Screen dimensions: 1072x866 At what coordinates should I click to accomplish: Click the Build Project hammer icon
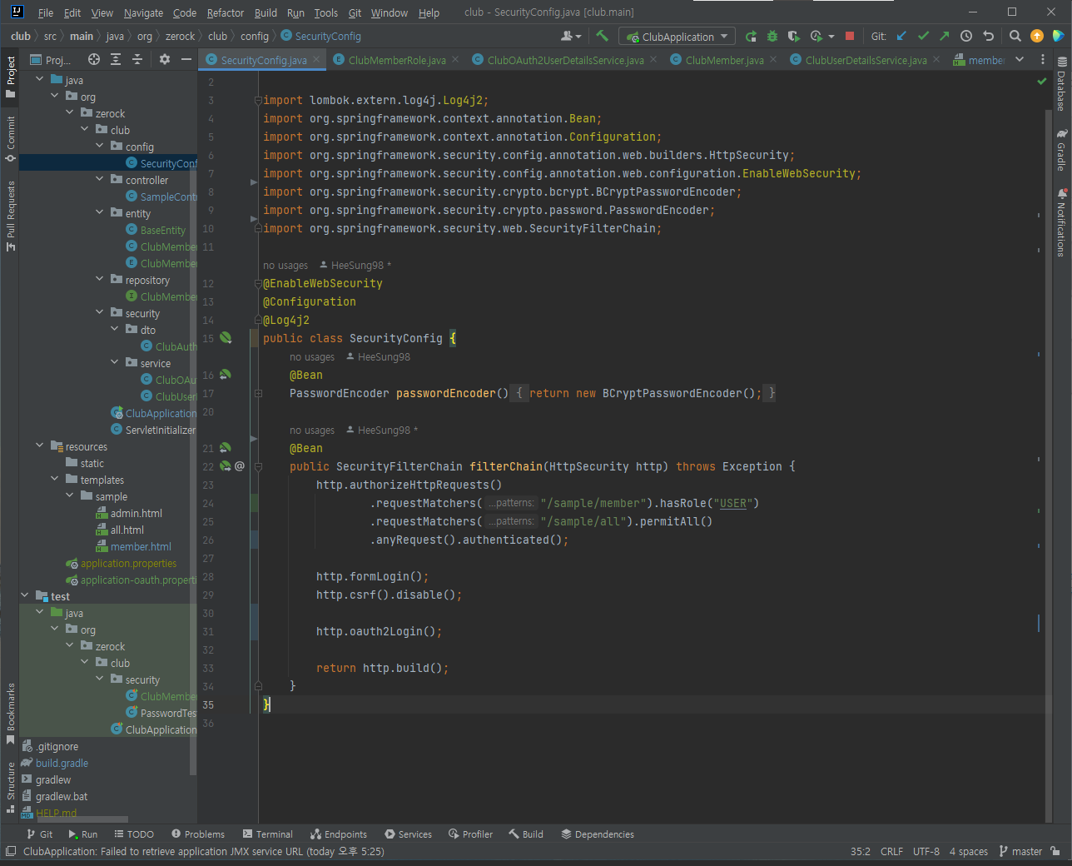tap(603, 36)
